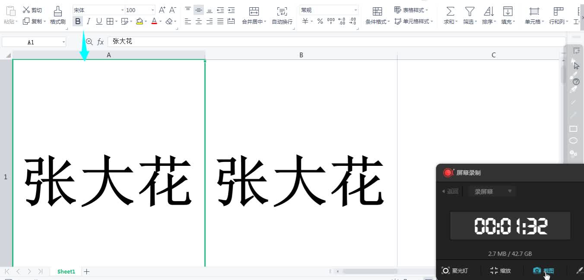584x280 pixels.
Task: Toggle Underline formatting
Action: (99, 21)
